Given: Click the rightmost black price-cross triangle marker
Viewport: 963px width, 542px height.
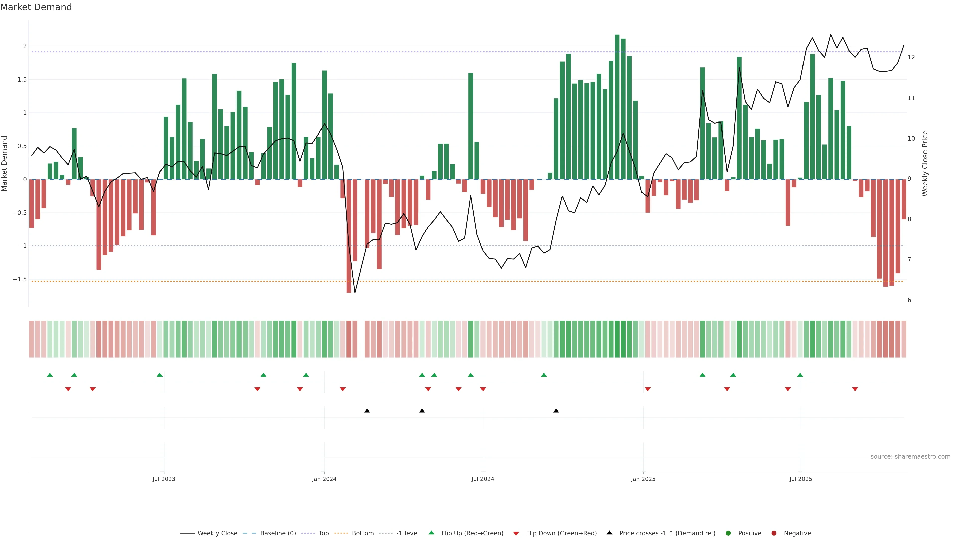Looking at the screenshot, I should coord(556,411).
